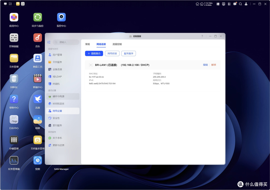The image size is (270, 190).
Task: Open 终端机 in the sidebar
Action: [63, 84]
